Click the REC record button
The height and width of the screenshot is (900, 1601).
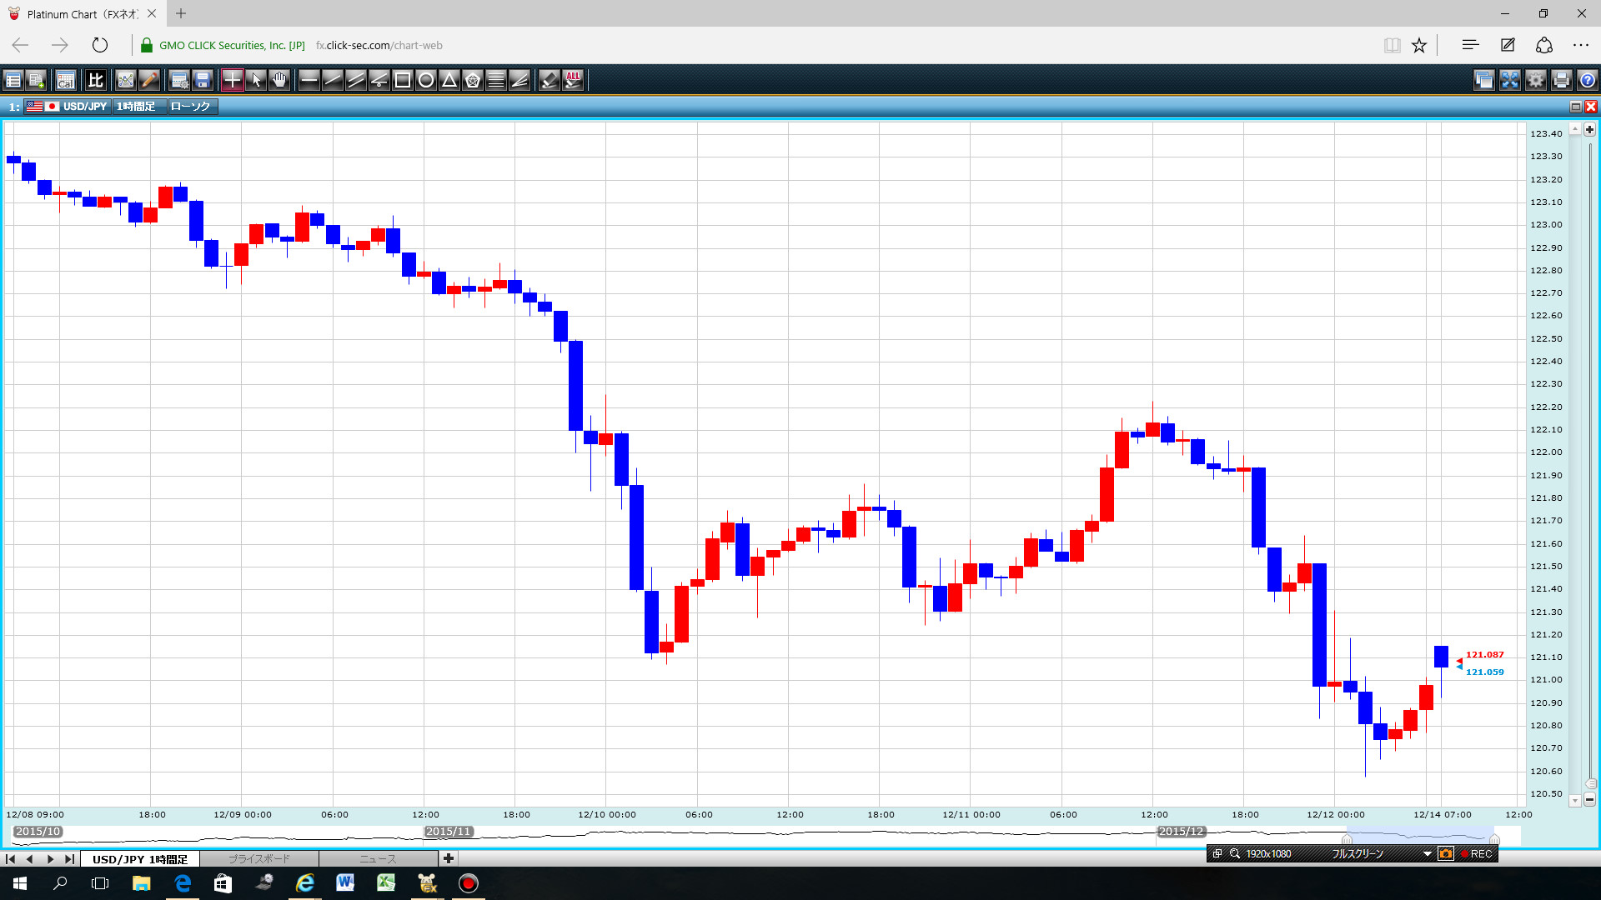(x=1477, y=853)
